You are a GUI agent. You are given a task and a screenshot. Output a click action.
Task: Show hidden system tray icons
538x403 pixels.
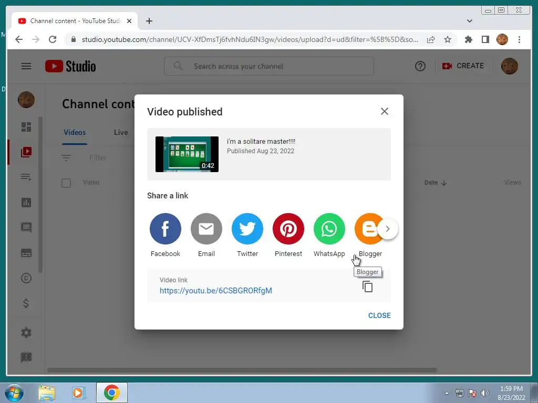click(x=447, y=393)
